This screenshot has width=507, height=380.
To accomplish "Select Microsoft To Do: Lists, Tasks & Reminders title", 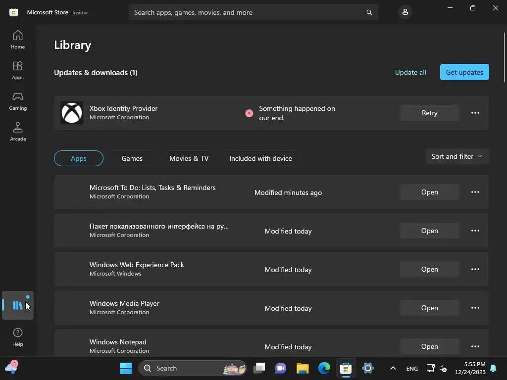I will (x=152, y=188).
